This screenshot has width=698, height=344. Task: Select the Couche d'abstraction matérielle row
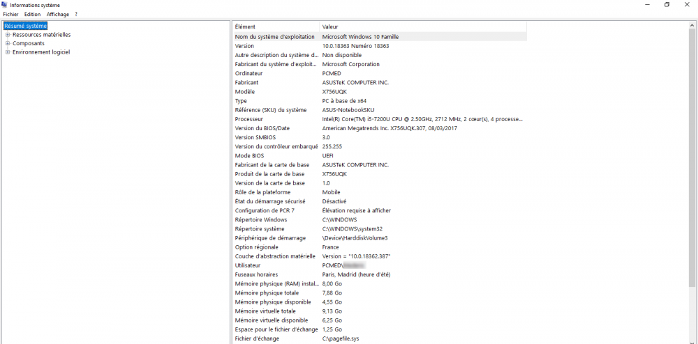pos(380,256)
